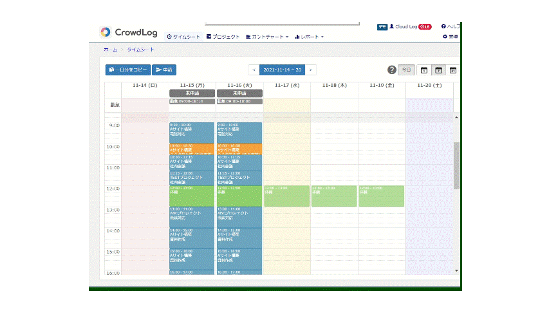This screenshot has height=309, width=549.
Task: Click the CrowdLog logo
Action: tap(128, 32)
